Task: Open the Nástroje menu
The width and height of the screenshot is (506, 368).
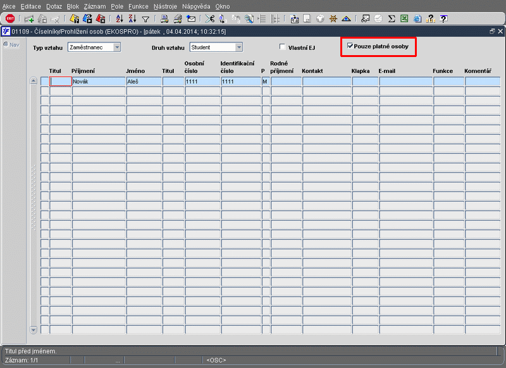Action: [165, 6]
